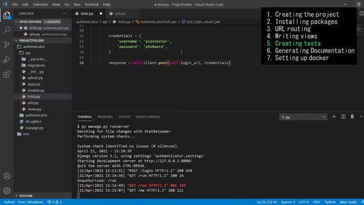Click the split editor icon
The image size is (364, 205).
click(362, 14)
